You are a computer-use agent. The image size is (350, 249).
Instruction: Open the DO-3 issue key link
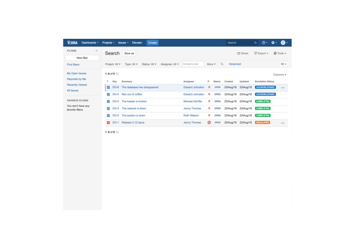click(x=116, y=108)
